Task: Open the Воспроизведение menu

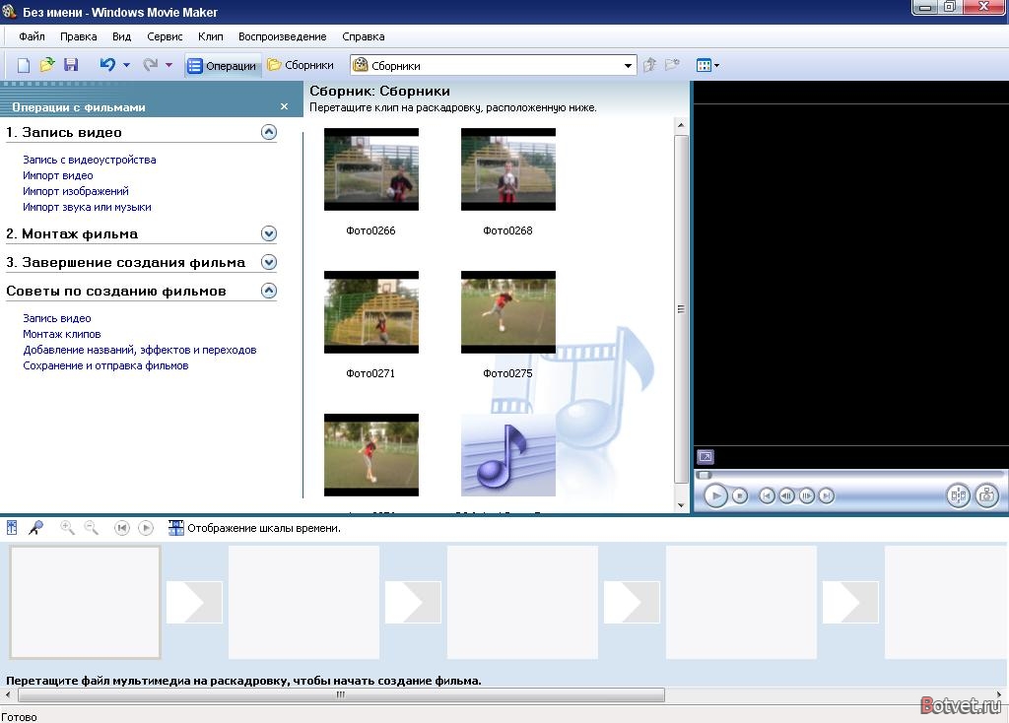Action: tap(283, 36)
